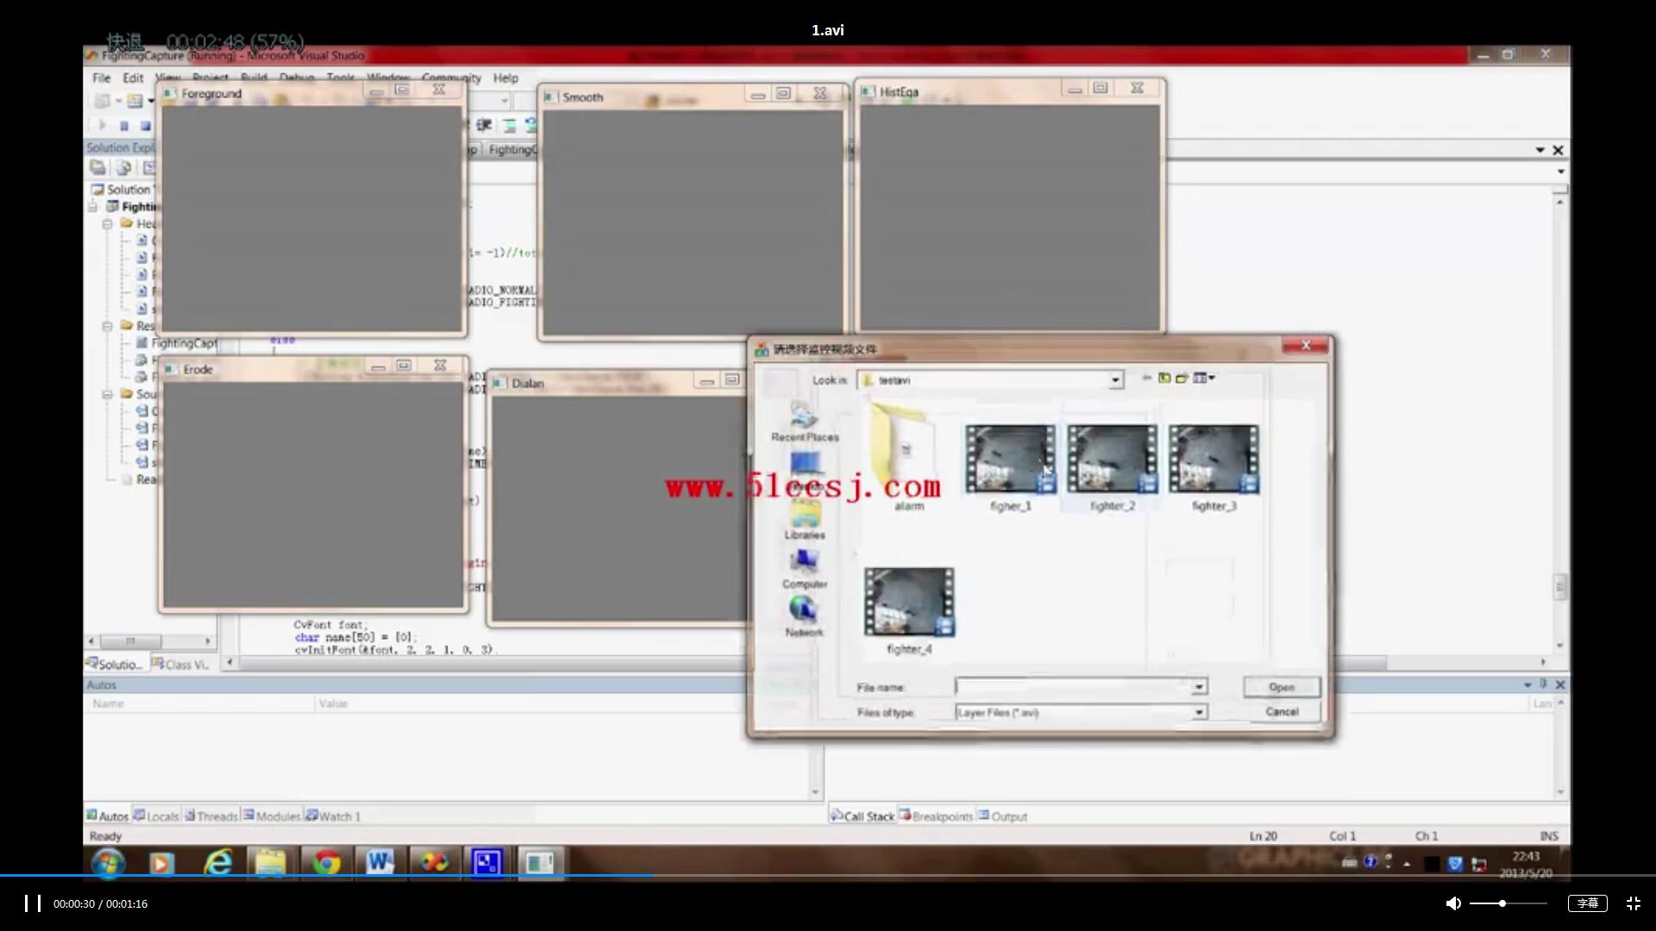This screenshot has width=1656, height=931.
Task: Open Windows Explorer from the taskbar
Action: pyautogui.click(x=271, y=862)
